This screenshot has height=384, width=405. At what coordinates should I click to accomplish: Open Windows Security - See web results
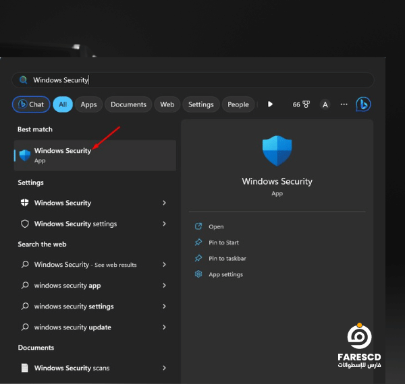[x=95, y=264]
